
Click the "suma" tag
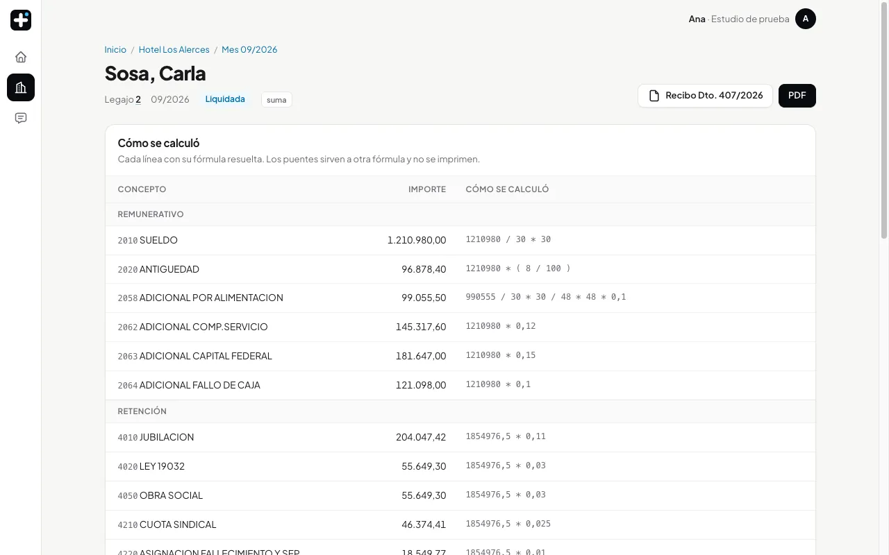pyautogui.click(x=276, y=100)
